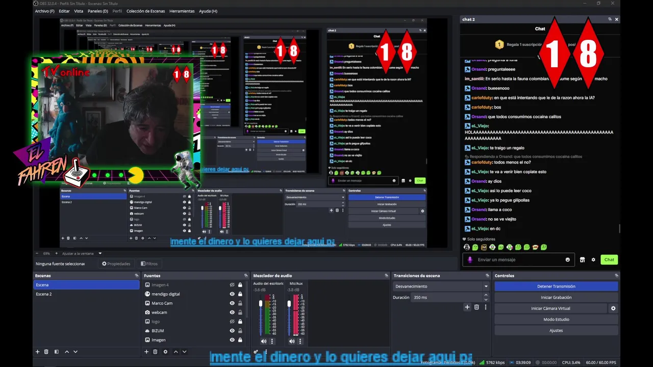This screenshot has width=653, height=367.
Task: Open Propiedades button below preview
Action: click(x=116, y=264)
